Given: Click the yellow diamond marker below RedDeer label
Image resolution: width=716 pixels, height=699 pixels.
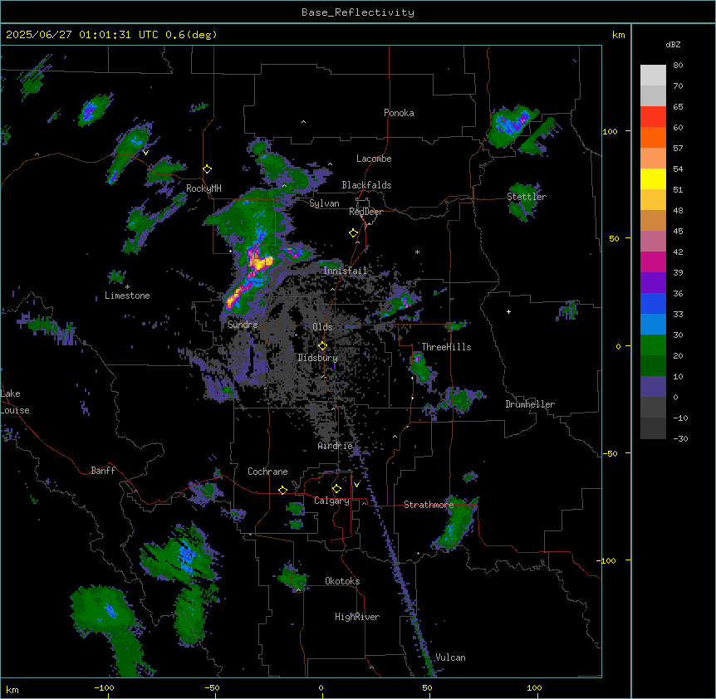Looking at the screenshot, I should 354,233.
